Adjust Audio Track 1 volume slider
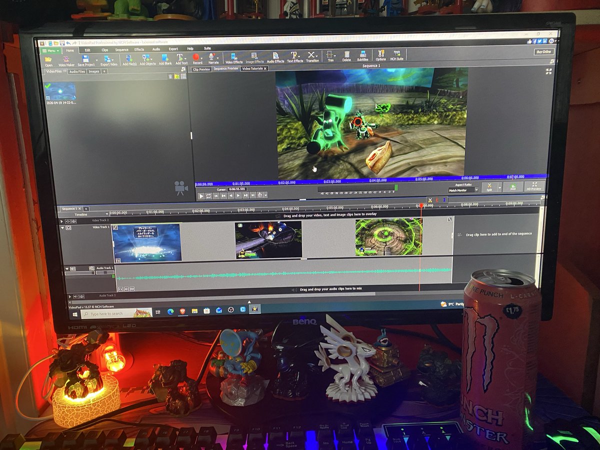Viewport: 600px width, 450px height. pos(79,273)
